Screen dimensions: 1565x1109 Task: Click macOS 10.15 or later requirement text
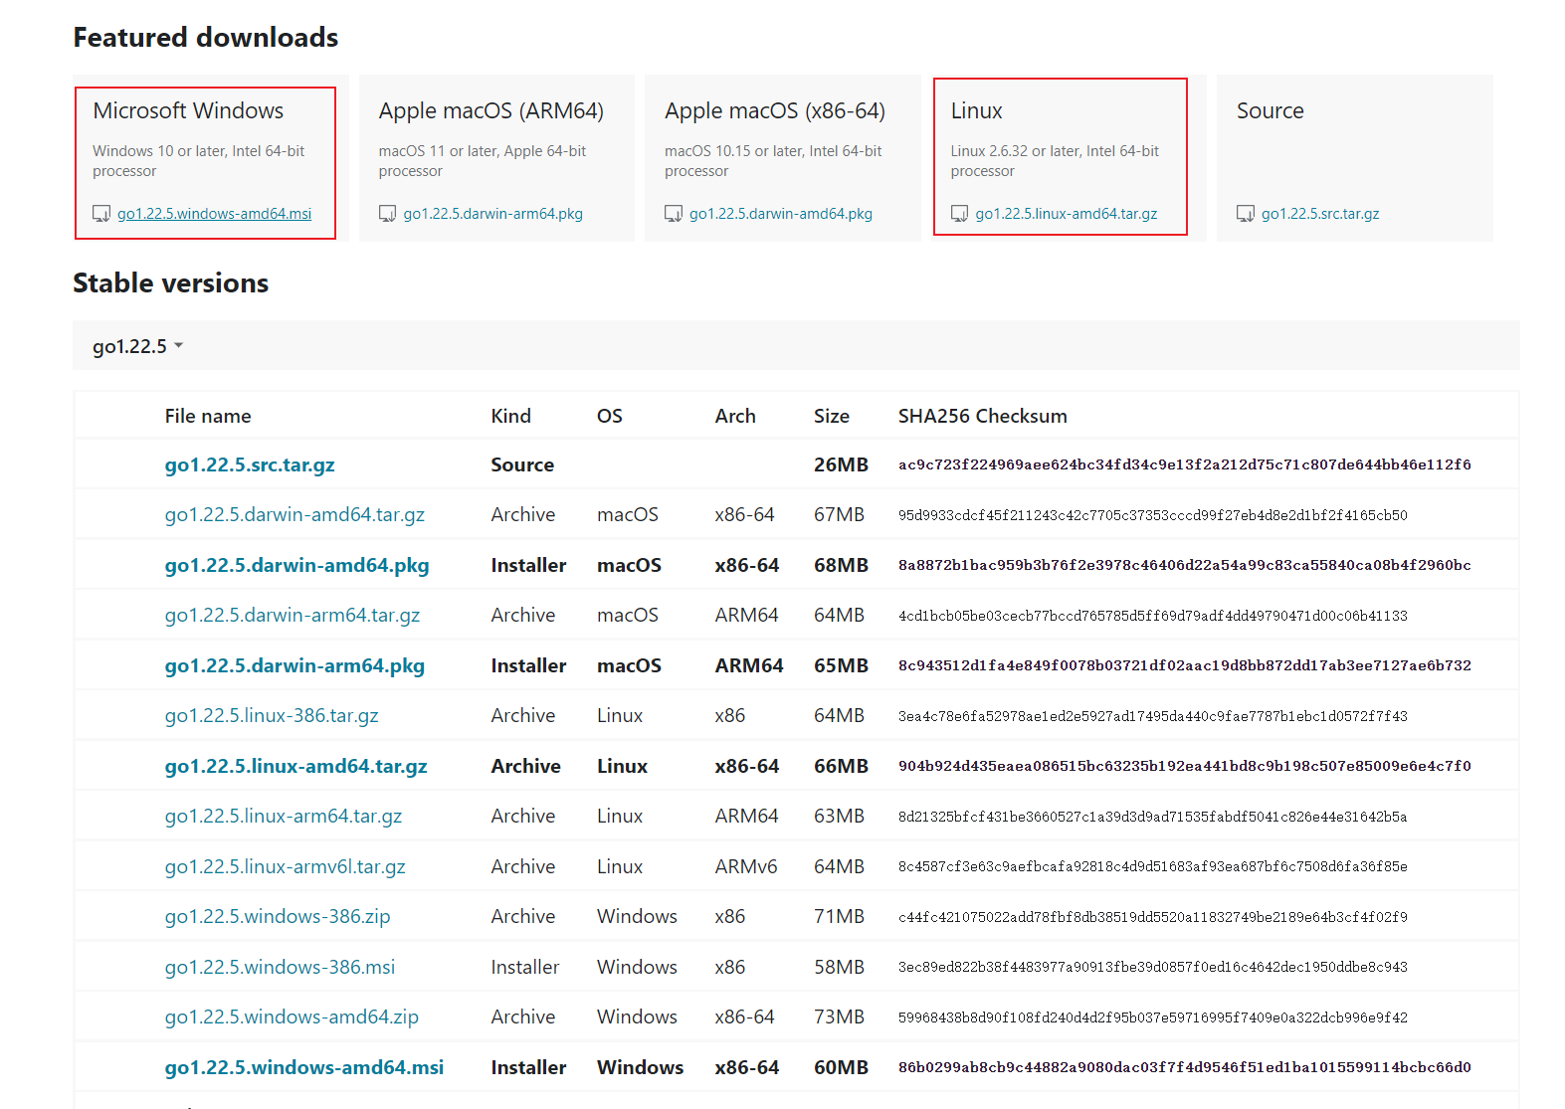click(774, 161)
